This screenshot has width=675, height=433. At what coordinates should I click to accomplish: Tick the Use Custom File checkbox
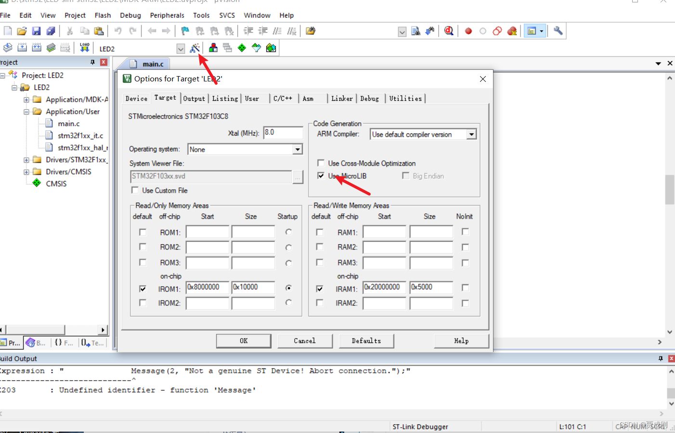(135, 190)
